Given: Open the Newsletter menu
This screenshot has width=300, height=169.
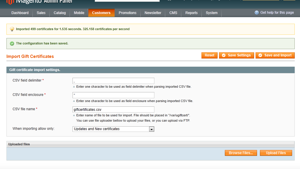Looking at the screenshot, I should coord(153,13).
